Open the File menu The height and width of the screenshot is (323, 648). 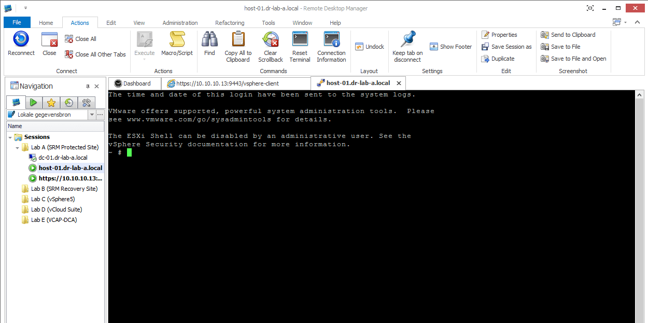click(x=17, y=22)
